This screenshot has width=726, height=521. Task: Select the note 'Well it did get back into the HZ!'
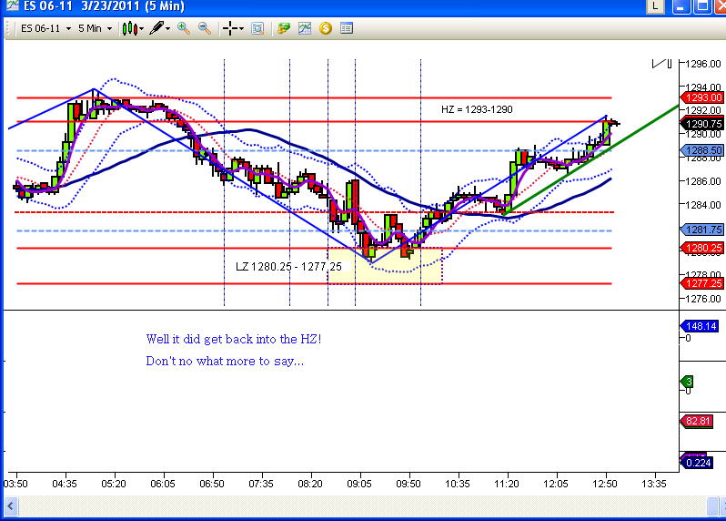coord(233,339)
